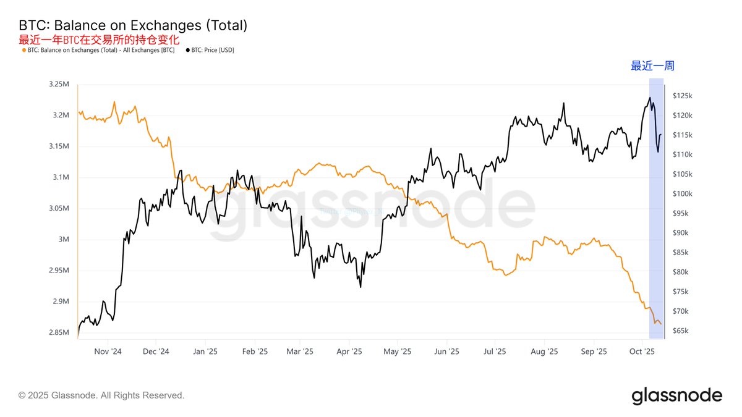This screenshot has width=742, height=417.
Task: Select the Mar '25 x-axis label
Action: tap(299, 352)
